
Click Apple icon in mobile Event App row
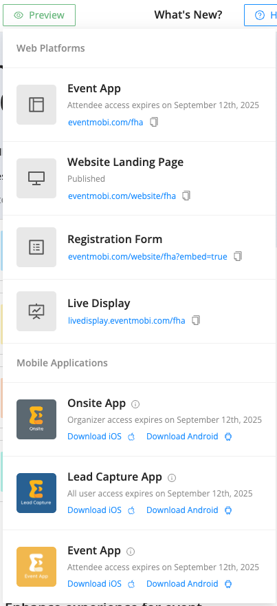point(131,584)
